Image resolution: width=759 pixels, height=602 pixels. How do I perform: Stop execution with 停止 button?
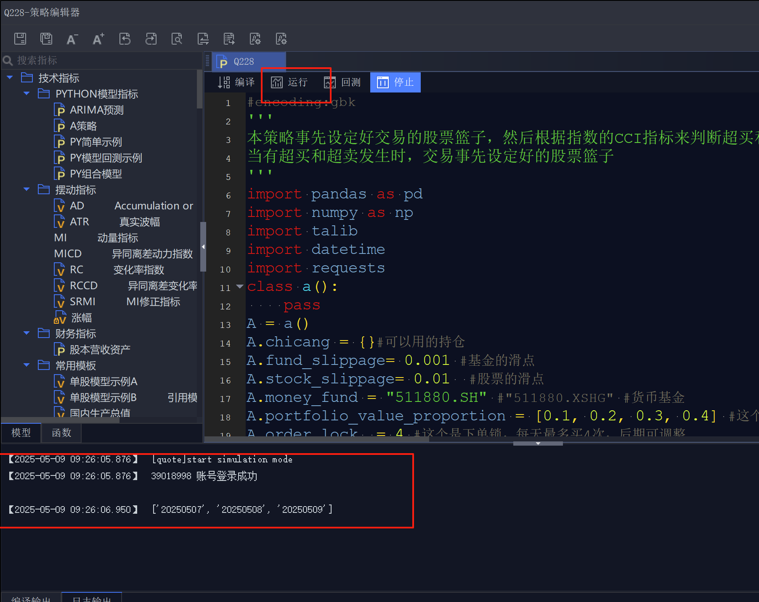395,82
